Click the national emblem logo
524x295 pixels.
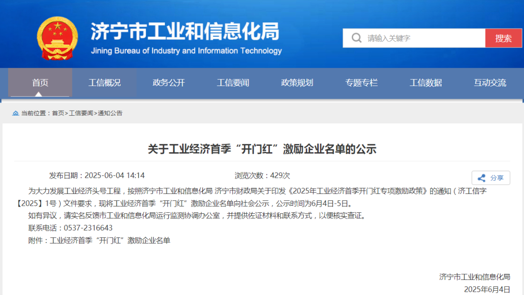pyautogui.click(x=57, y=38)
